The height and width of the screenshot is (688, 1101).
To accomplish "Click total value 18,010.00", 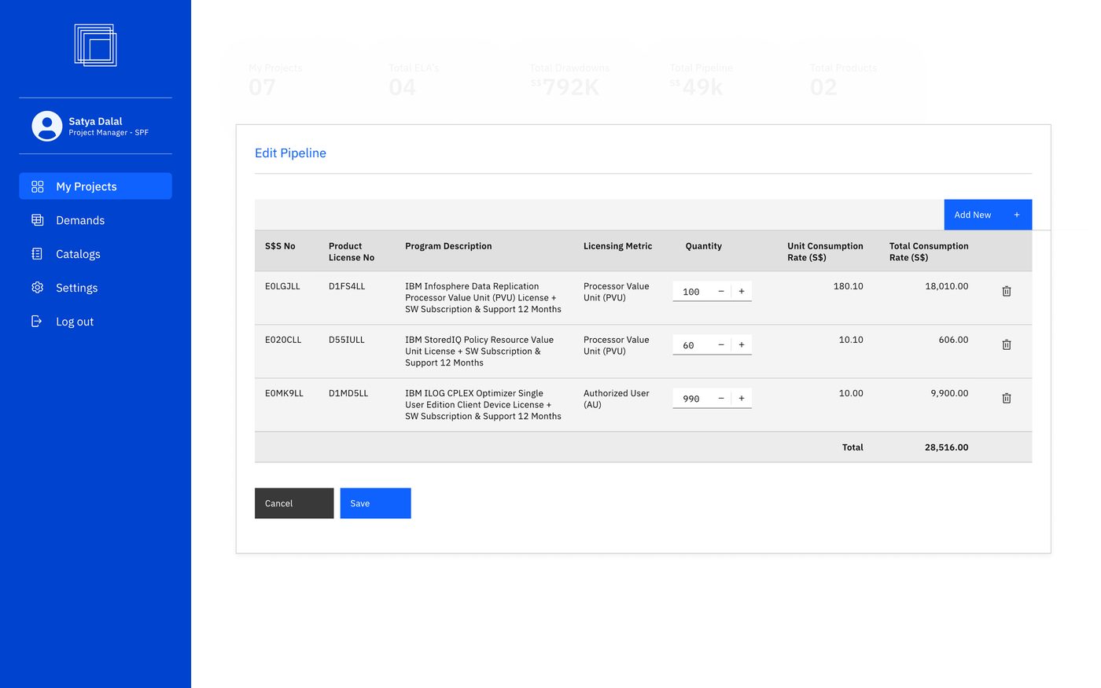I will 947,286.
